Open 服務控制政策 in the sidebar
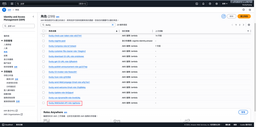The width and height of the screenshot is (256, 127). (x=9, y=98)
